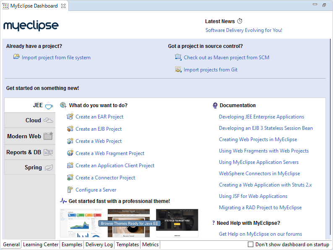Click the EAR Project icon
The image size is (333, 250).
click(x=70, y=117)
